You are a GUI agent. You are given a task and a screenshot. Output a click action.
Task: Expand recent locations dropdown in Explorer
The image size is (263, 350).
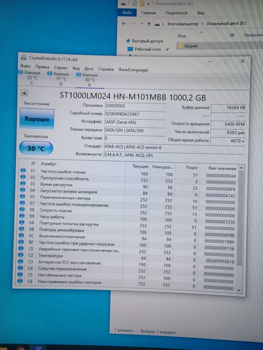click(x=142, y=23)
